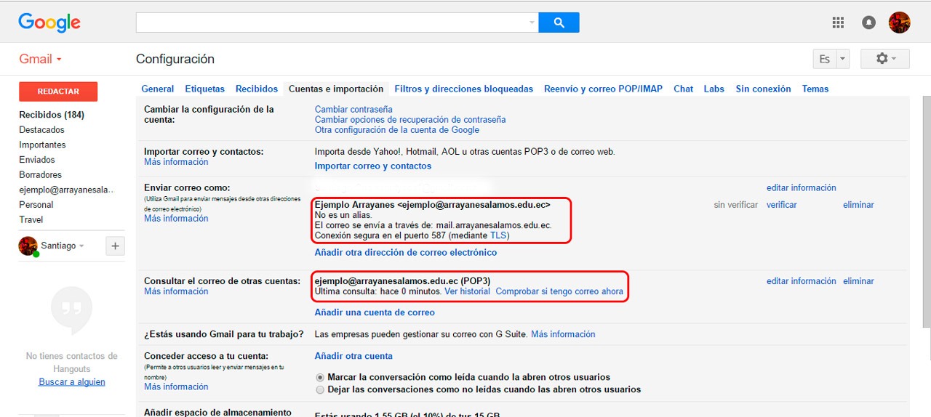Click Ver historial link
Viewport: 931px width, 417px height.
click(x=467, y=292)
